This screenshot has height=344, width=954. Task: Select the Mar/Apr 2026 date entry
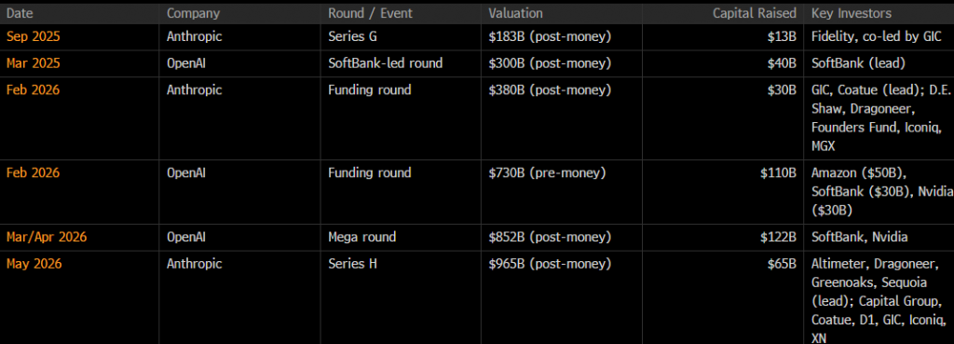pyautogui.click(x=47, y=238)
